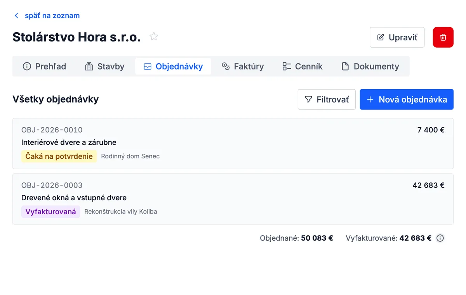Click the Objednané 50 083 € total
This screenshot has width=466, height=295.
(x=297, y=238)
